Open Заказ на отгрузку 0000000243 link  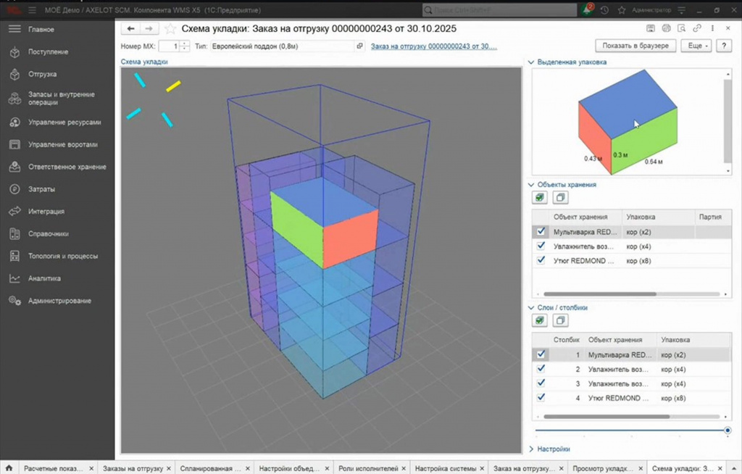[434, 46]
